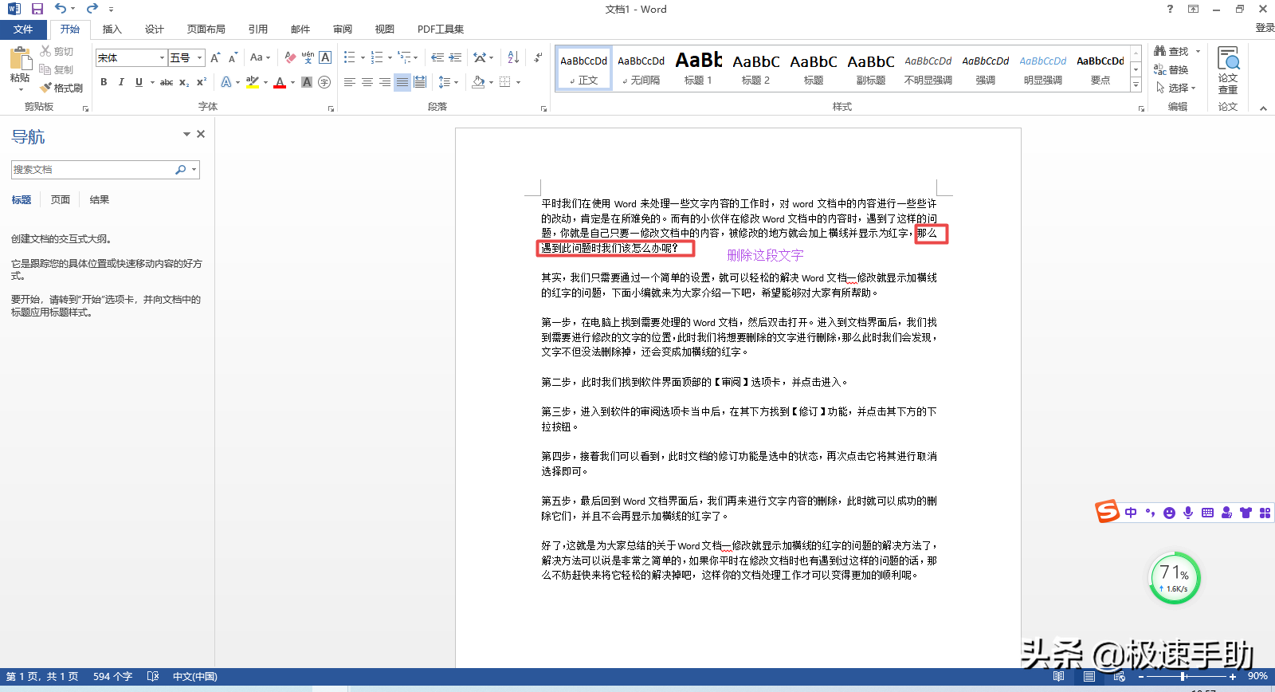Click the 替换 (Replace) button
Screen dimensions: 1275x692
coord(1171,69)
